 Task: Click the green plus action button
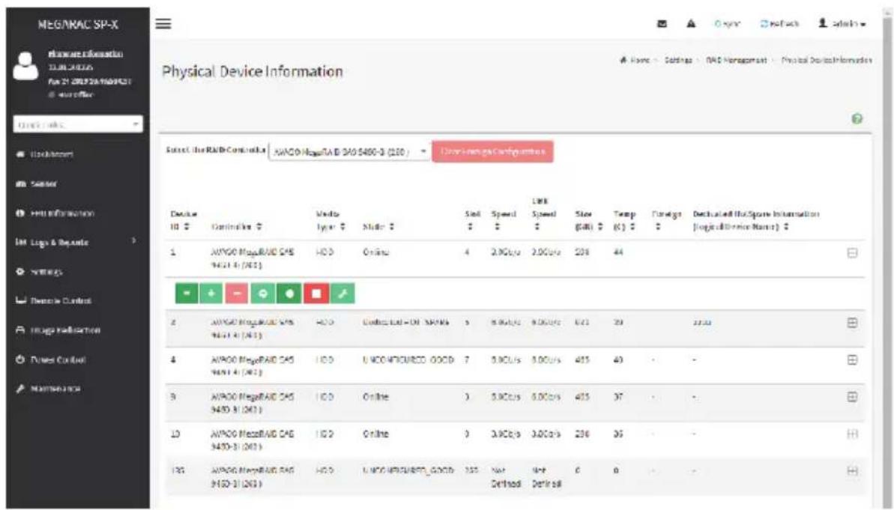click(211, 294)
